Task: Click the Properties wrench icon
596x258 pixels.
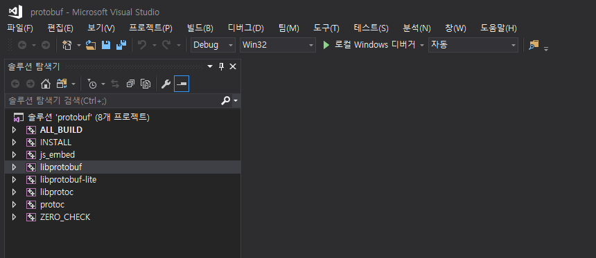Action: point(166,84)
